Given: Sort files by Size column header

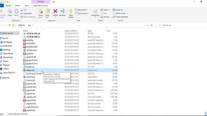Looking at the screenshot, I should tap(108, 31).
